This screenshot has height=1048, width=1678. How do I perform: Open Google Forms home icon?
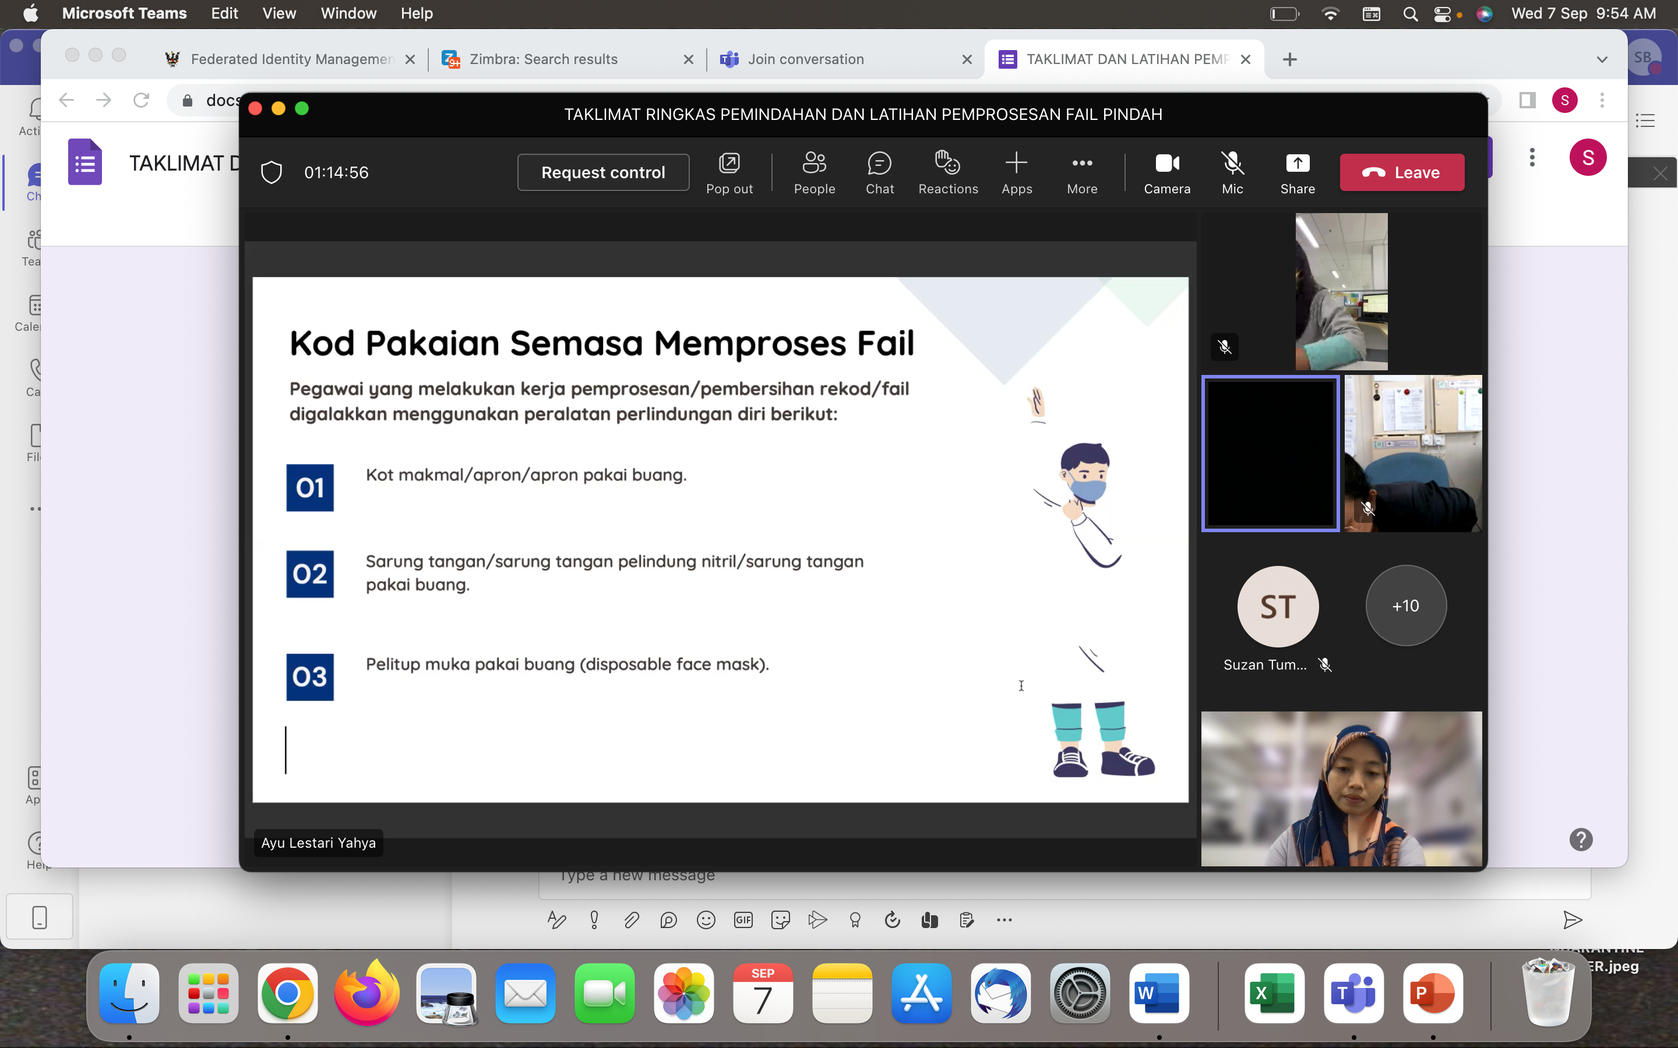click(85, 162)
